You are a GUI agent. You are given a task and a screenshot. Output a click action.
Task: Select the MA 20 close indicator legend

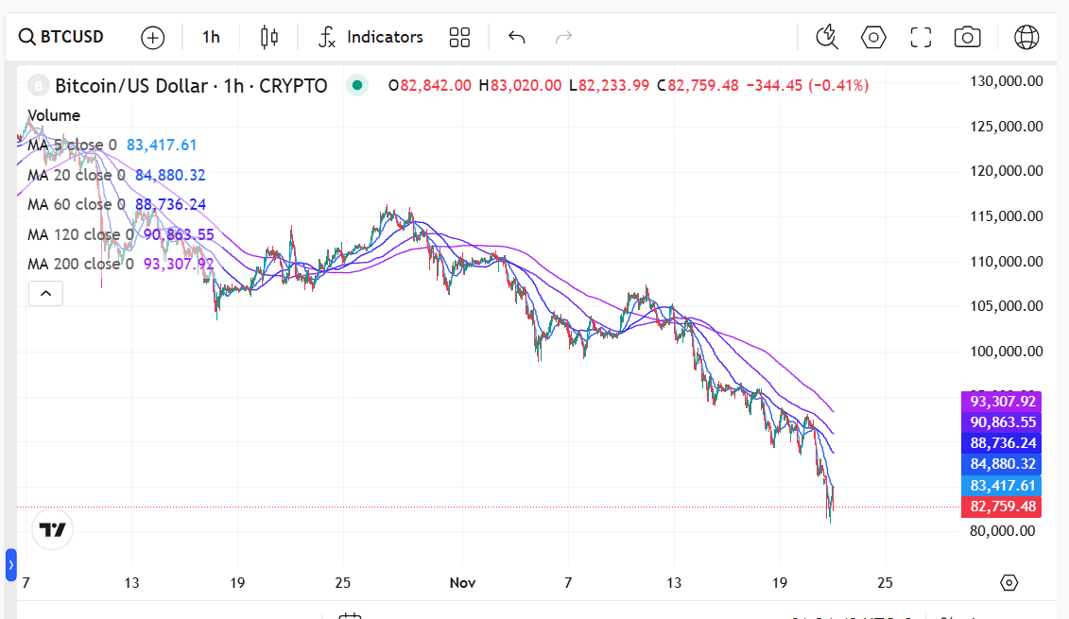77,175
